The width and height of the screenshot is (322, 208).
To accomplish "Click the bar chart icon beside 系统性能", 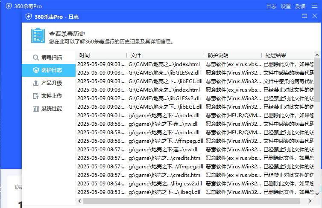I will pos(36,109).
